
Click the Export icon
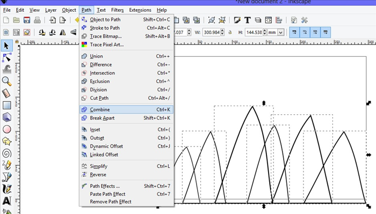[63, 20]
